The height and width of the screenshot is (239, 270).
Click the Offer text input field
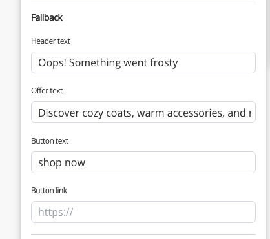coord(143,112)
